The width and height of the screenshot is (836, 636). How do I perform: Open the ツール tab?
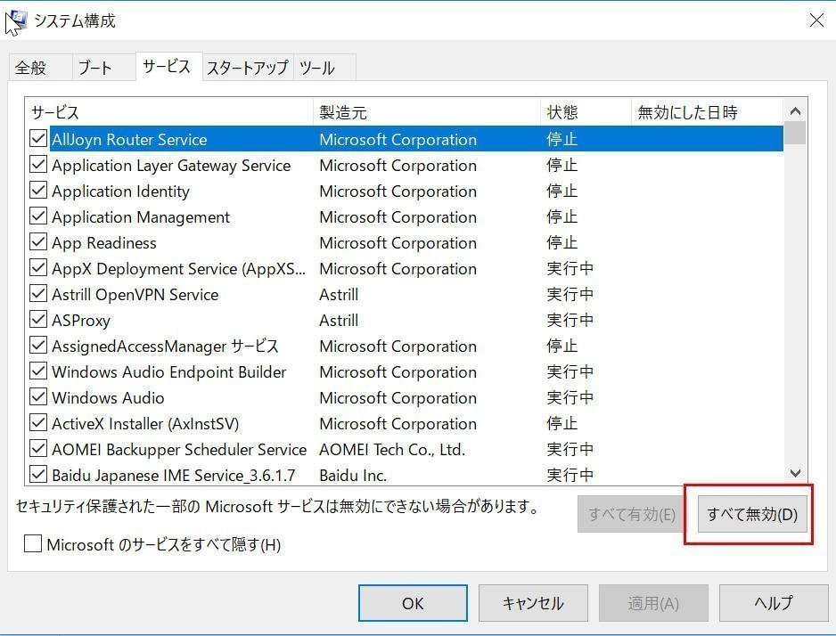pyautogui.click(x=317, y=68)
